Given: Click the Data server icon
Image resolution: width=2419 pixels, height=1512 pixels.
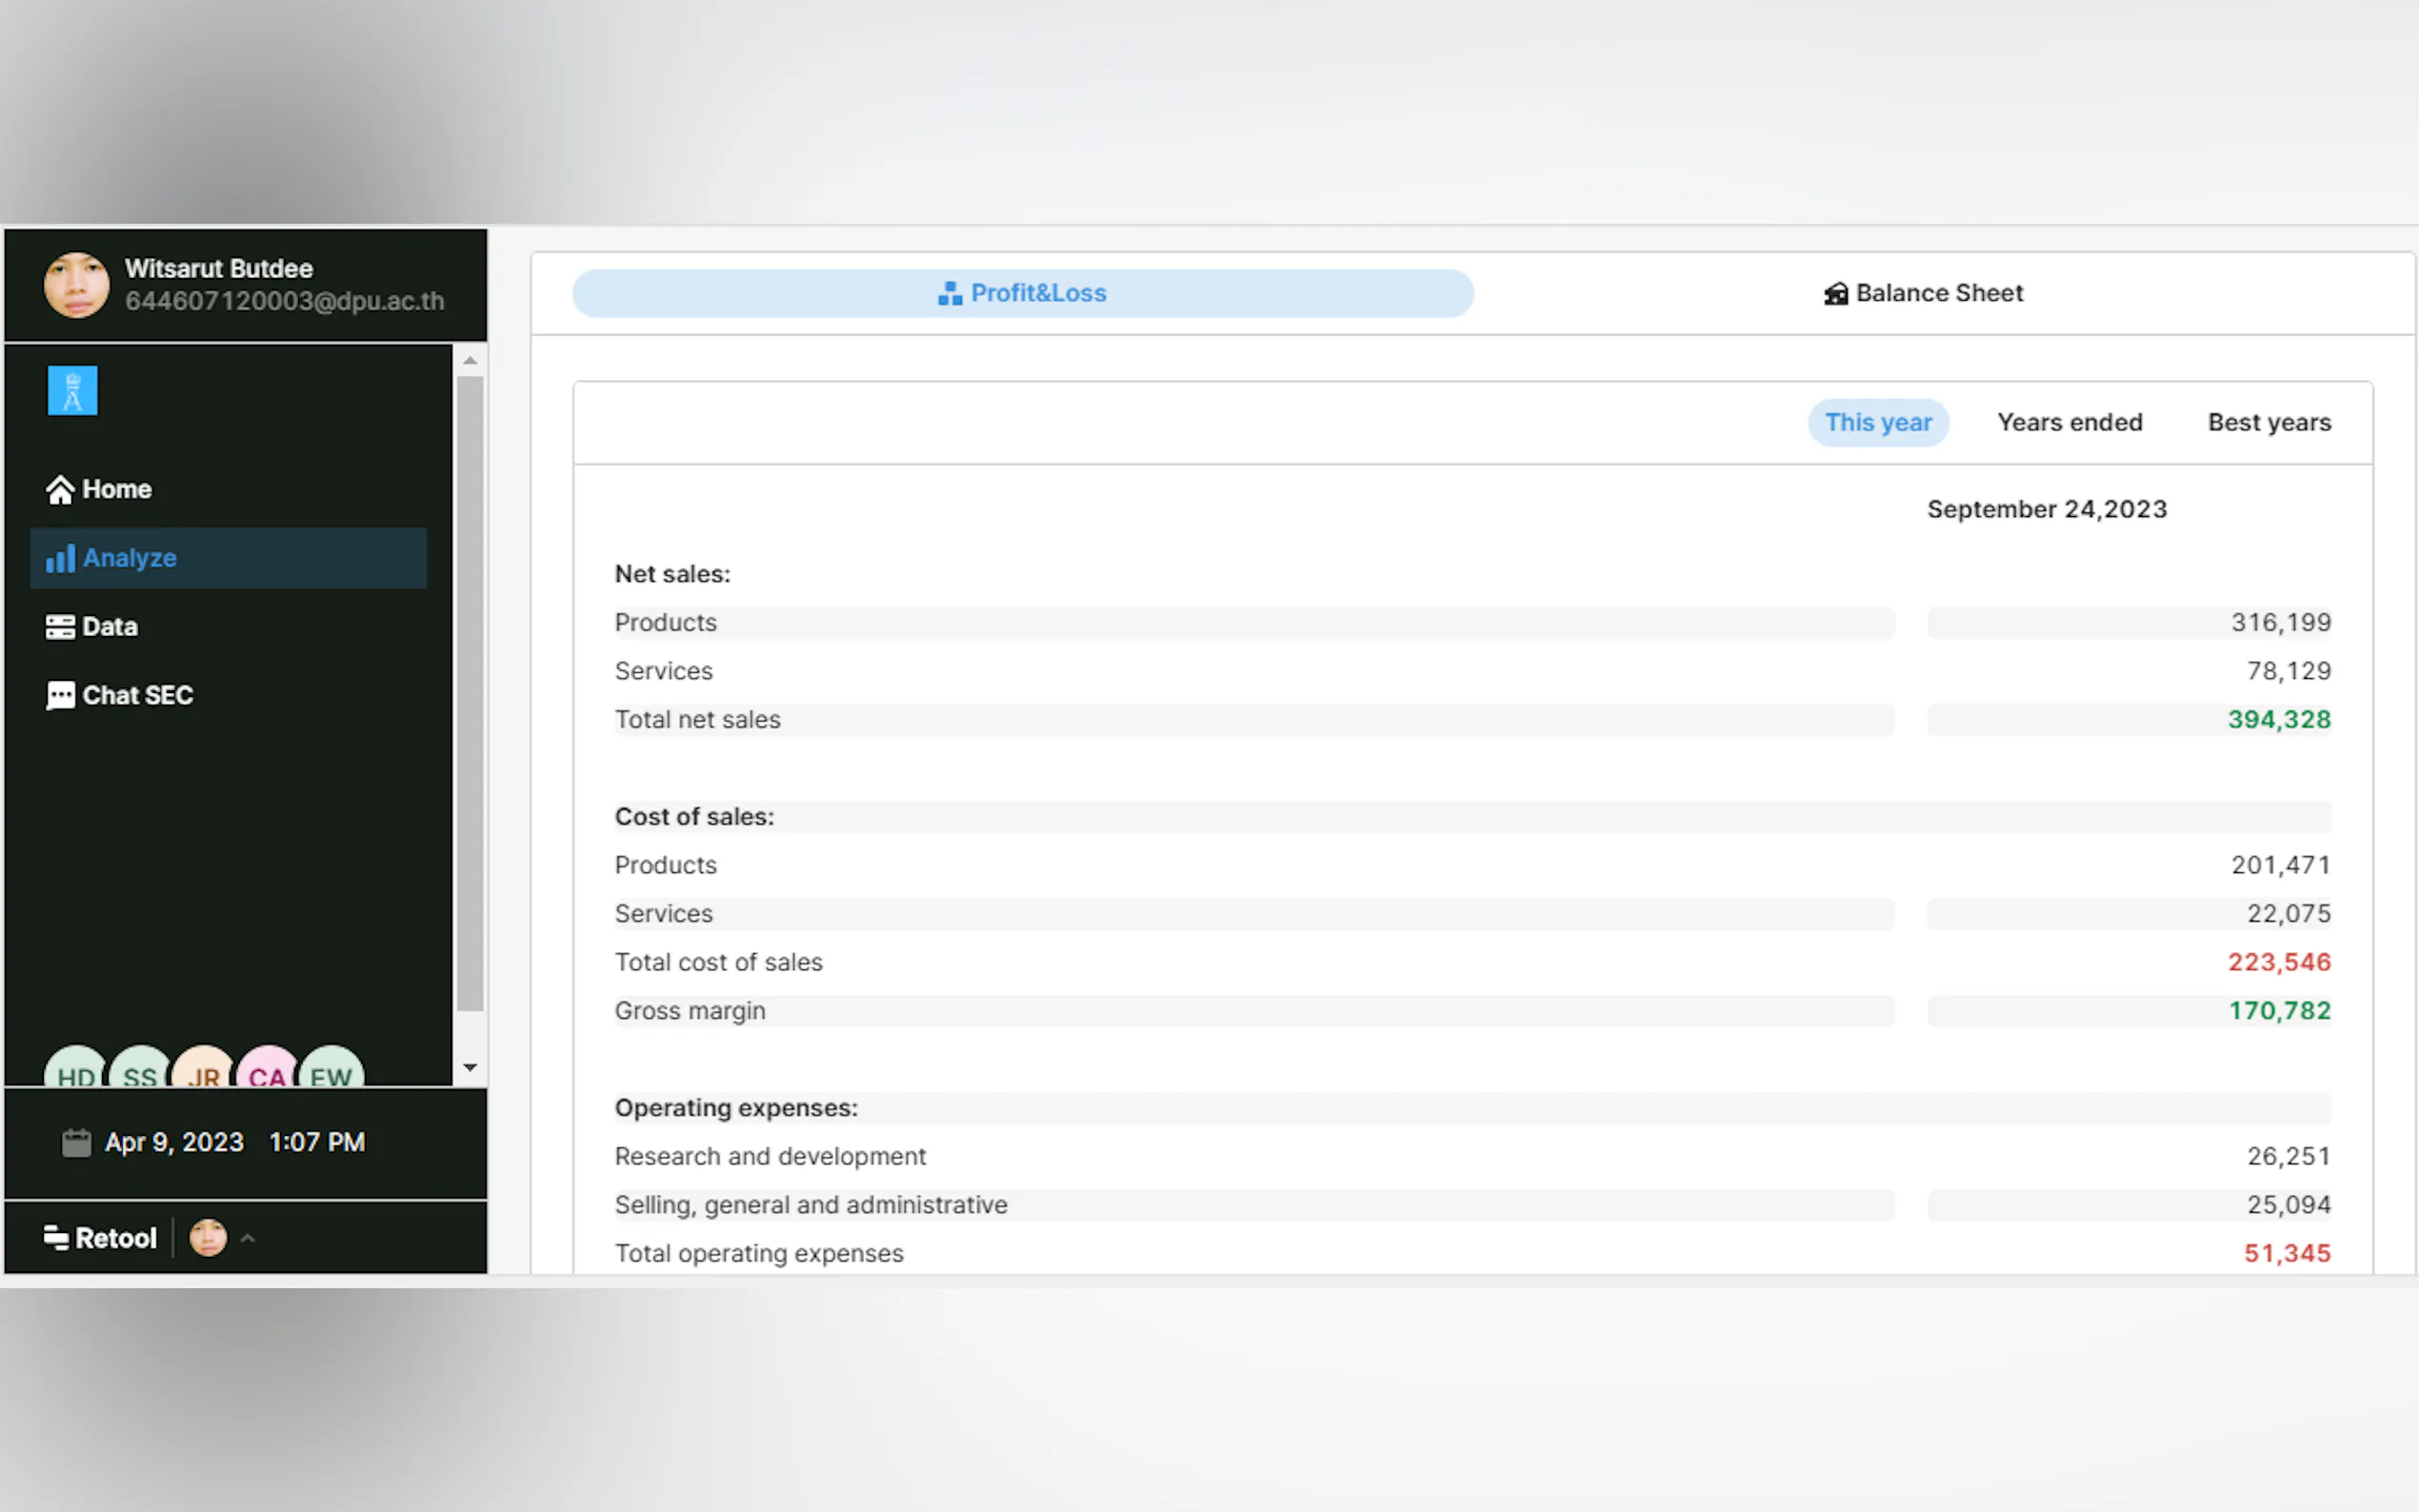Looking at the screenshot, I should pyautogui.click(x=60, y=627).
